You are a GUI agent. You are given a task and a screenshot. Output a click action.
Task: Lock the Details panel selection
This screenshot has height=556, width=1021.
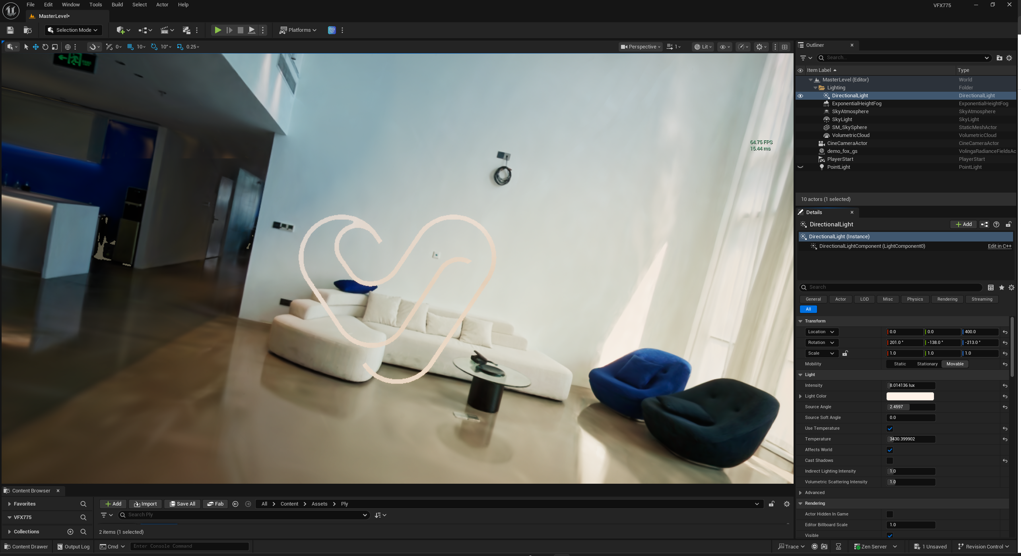tap(1008, 224)
